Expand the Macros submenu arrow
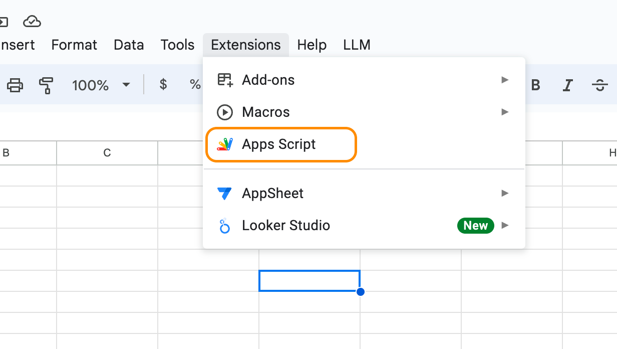 [x=505, y=112]
